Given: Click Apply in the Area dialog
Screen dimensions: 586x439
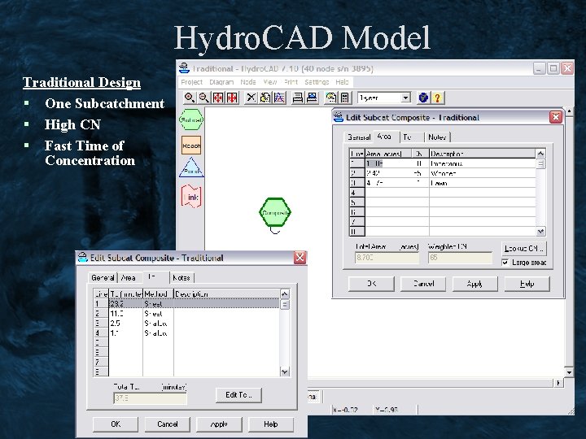Looking at the screenshot, I should pos(475,284).
